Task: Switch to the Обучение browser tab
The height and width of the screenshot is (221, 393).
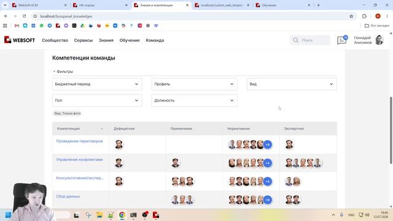Action: coord(283,5)
